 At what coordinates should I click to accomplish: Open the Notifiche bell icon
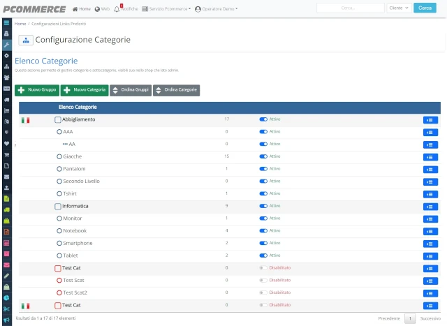(x=117, y=9)
